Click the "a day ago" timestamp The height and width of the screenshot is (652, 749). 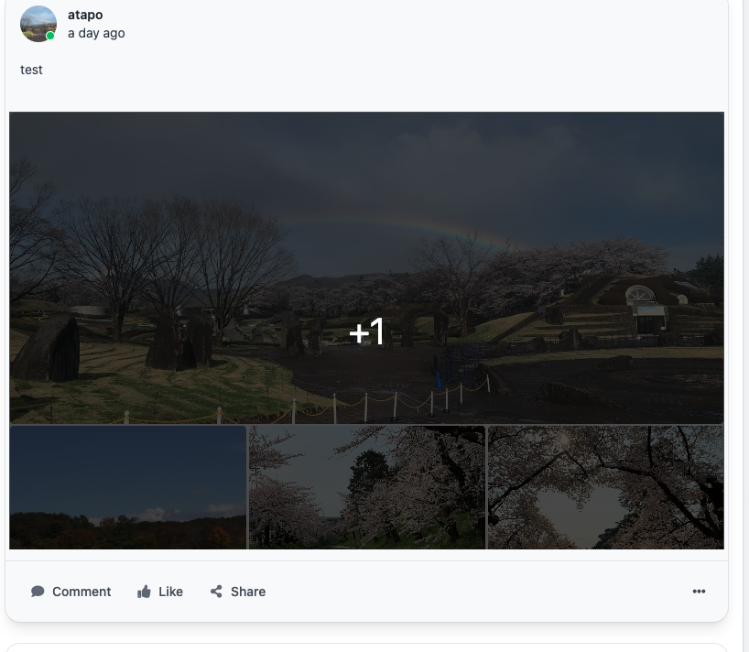click(96, 34)
